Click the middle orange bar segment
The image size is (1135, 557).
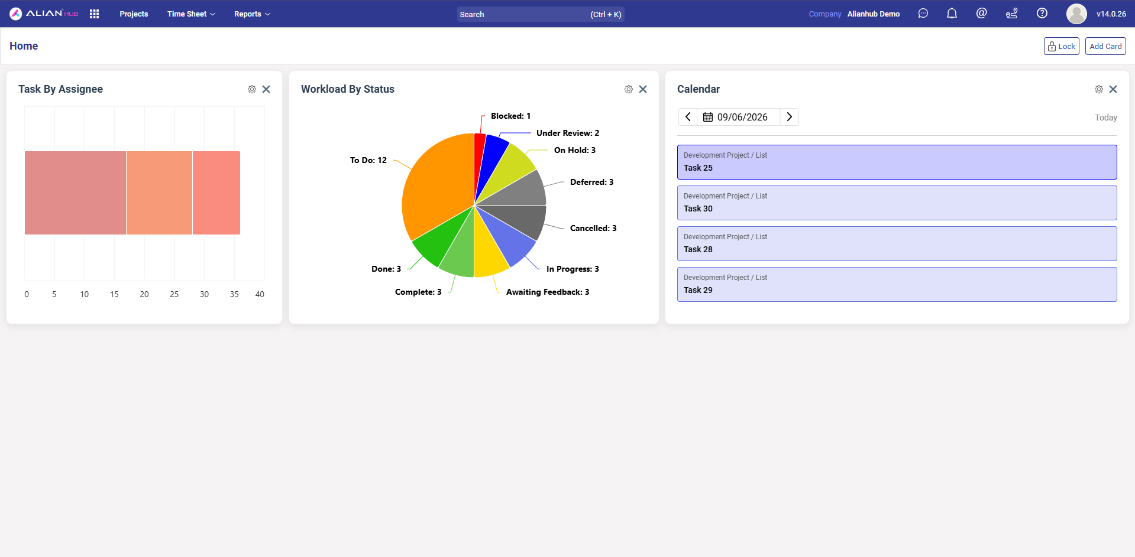(x=159, y=193)
